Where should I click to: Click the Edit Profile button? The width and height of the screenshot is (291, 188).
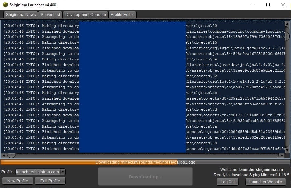50,181
